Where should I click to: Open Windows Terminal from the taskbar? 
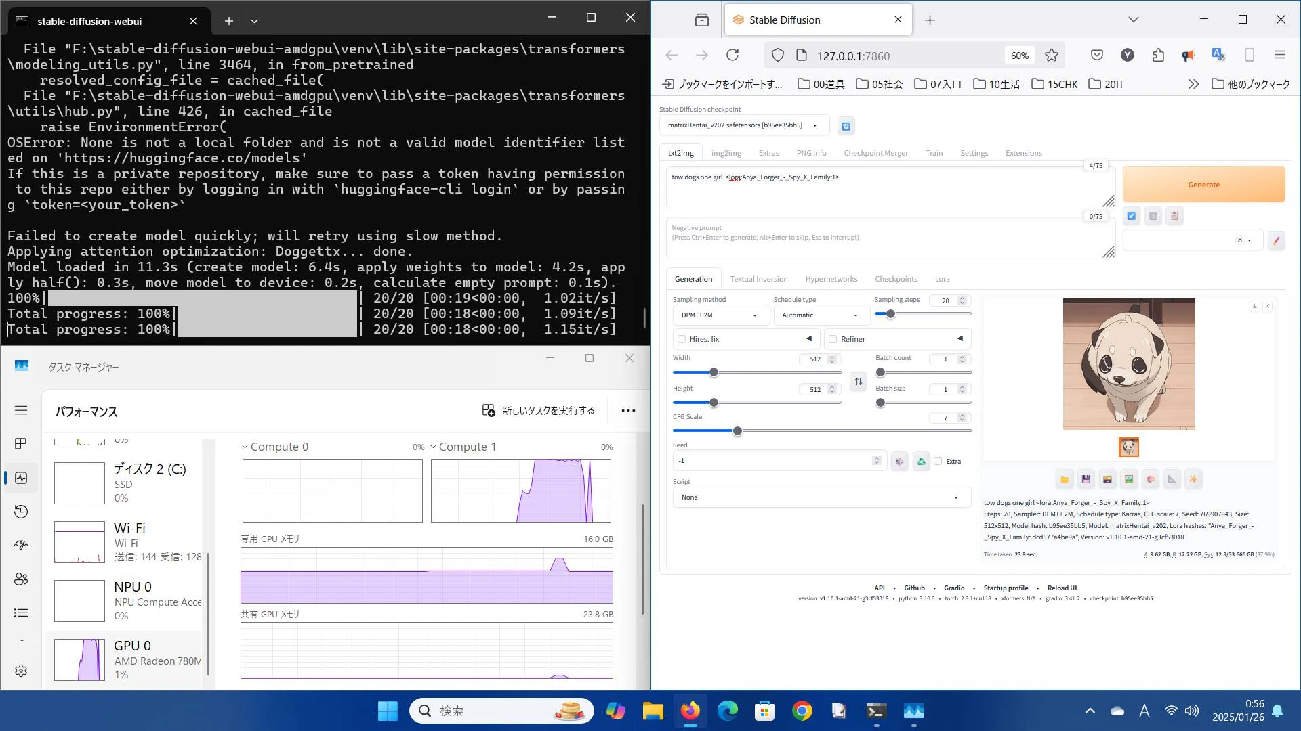tap(876, 711)
